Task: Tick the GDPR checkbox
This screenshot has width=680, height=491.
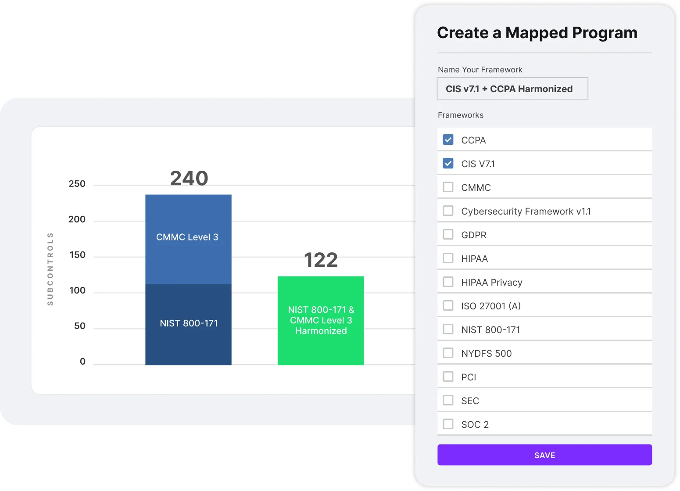Action: [x=448, y=235]
